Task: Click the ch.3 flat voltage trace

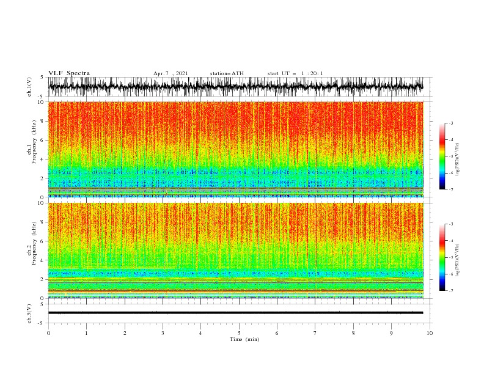Action: (x=235, y=313)
